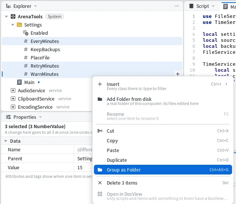Open the Script panel dropdown chevron
236x204 pixels.
click(x=213, y=6)
